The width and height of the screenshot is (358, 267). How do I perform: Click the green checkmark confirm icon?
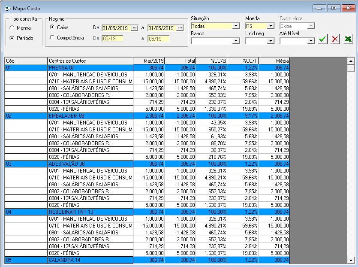[x=322, y=39]
